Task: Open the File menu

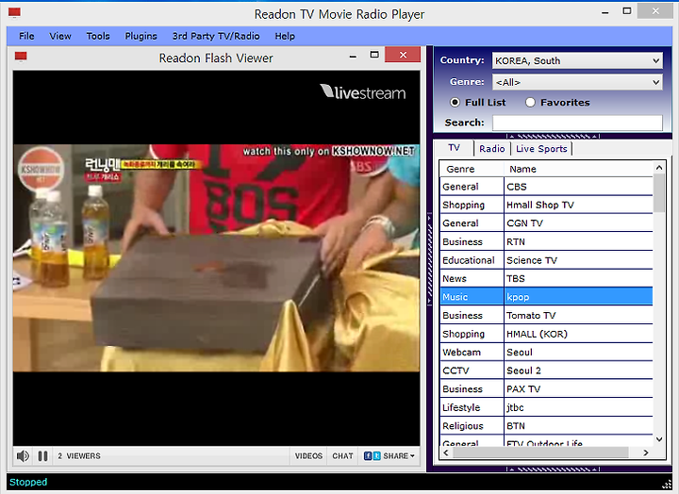Action: pyautogui.click(x=26, y=36)
